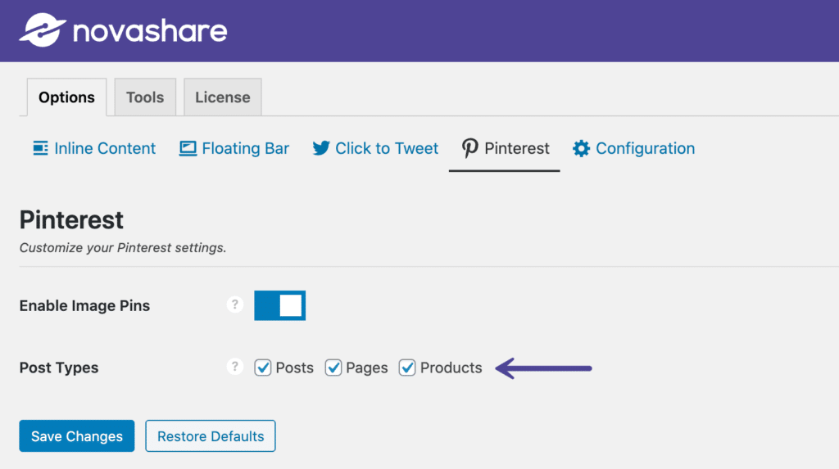Click the Products checkbox label

point(451,368)
